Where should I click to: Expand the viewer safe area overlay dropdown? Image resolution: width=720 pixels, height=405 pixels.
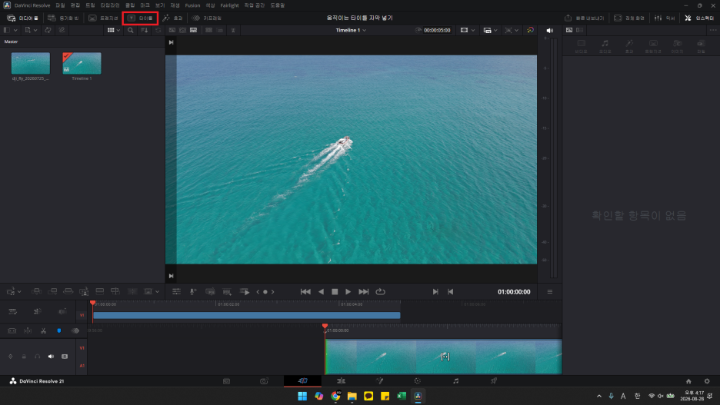467,30
